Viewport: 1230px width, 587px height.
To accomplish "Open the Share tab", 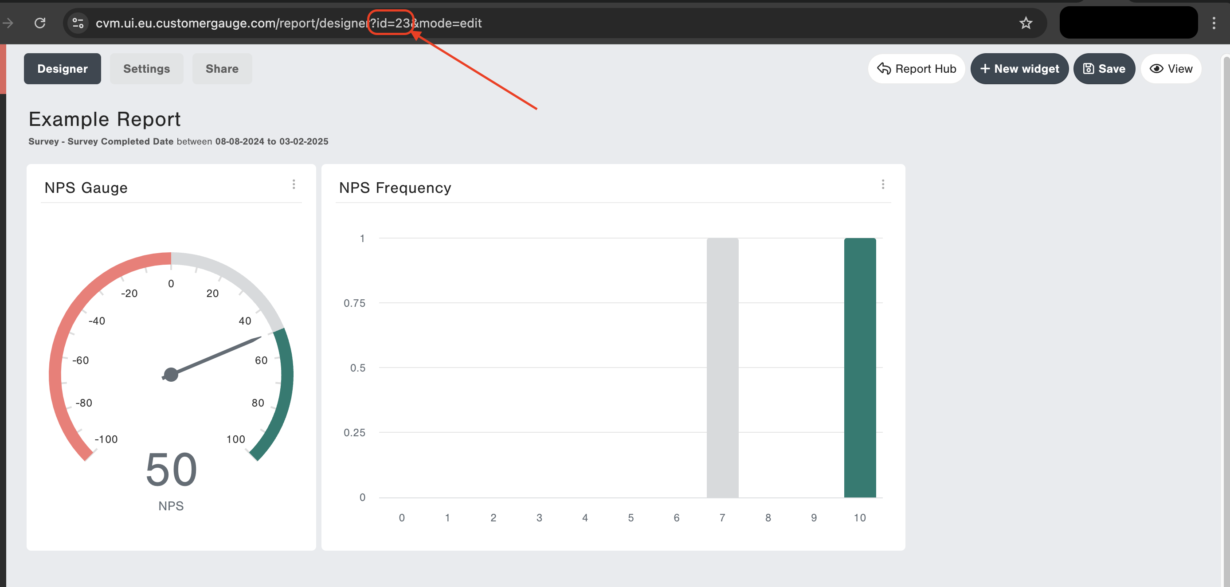I will coord(222,69).
